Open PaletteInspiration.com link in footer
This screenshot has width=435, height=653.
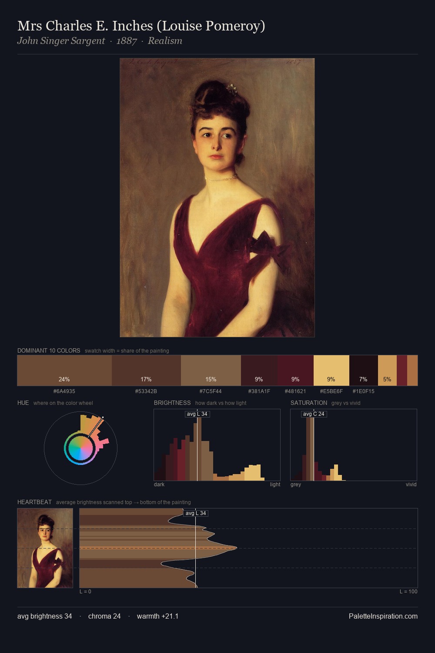point(383,616)
